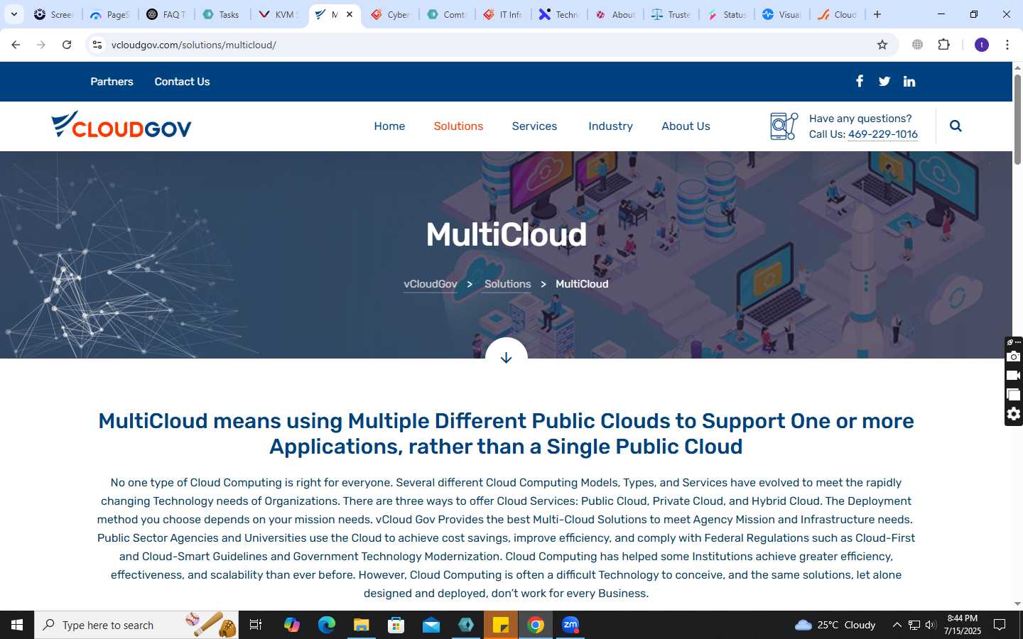This screenshot has width=1023, height=639.
Task: Click the screenshot camera icon in side widget
Action: coord(1014,356)
